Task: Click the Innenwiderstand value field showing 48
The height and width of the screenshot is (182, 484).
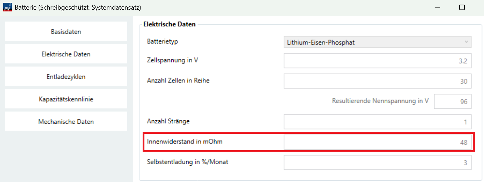Action: click(x=377, y=142)
